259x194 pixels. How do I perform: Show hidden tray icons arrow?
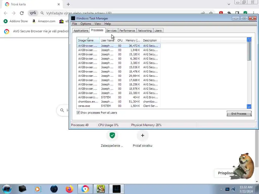(221, 189)
